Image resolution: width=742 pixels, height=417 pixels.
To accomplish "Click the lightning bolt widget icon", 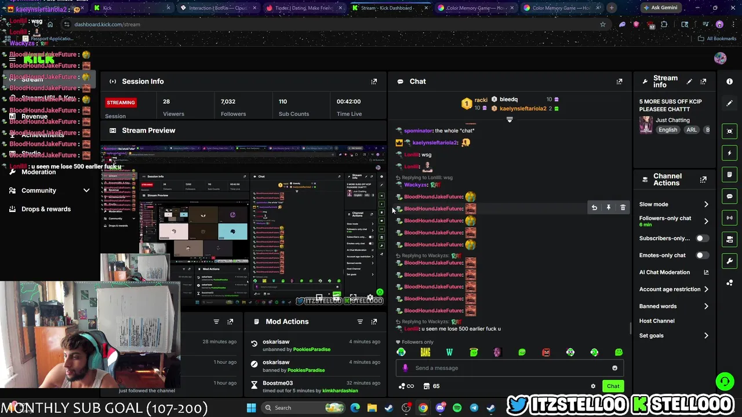I will coord(730,153).
